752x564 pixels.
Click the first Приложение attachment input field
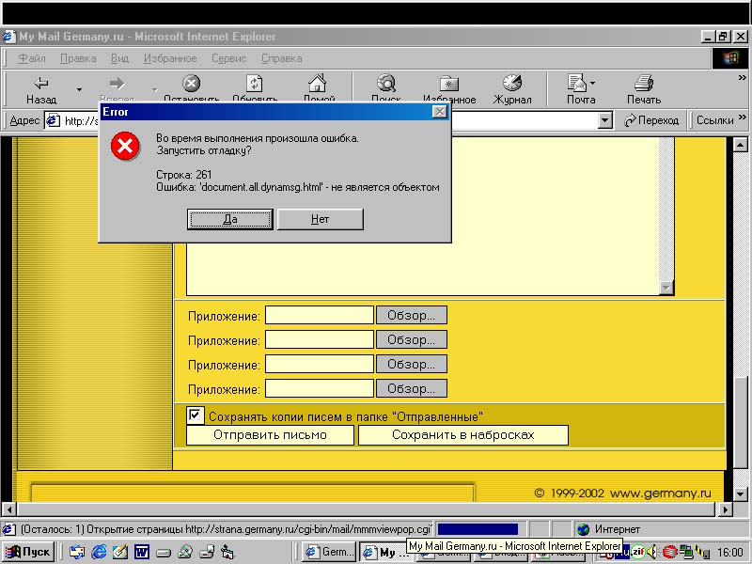pyautogui.click(x=319, y=316)
